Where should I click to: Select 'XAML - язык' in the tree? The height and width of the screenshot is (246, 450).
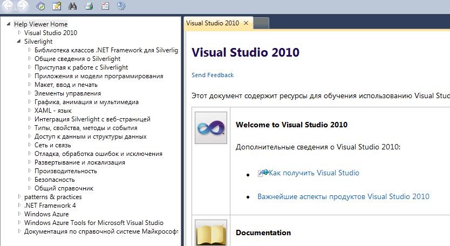[x=53, y=110]
